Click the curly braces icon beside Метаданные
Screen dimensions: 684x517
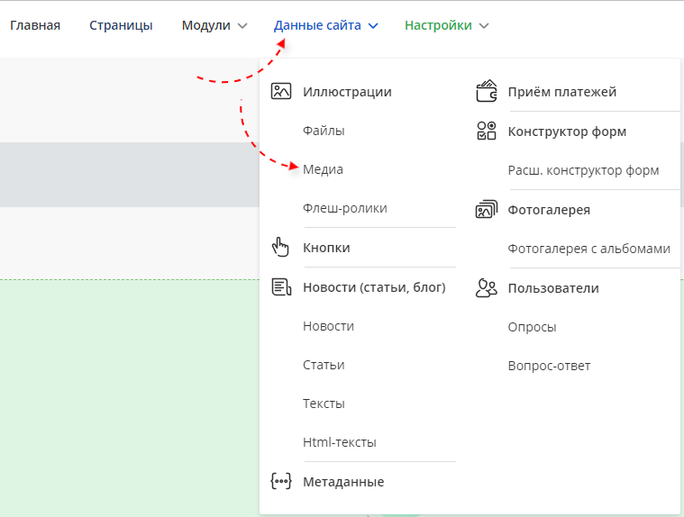[x=281, y=482]
